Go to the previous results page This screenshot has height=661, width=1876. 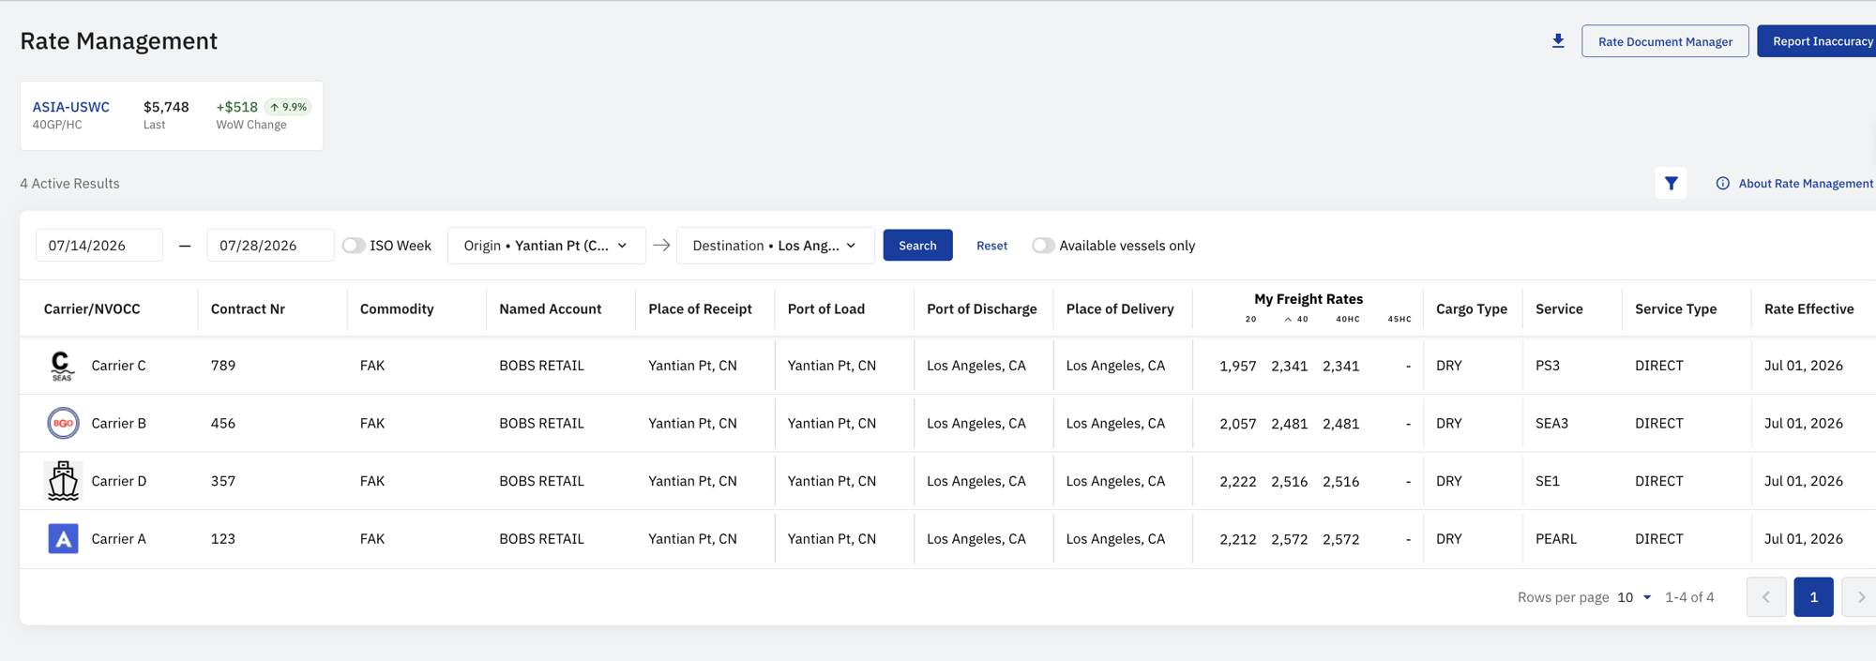(1766, 597)
